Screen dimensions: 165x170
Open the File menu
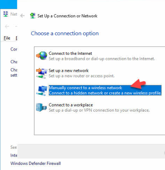[7, 38]
